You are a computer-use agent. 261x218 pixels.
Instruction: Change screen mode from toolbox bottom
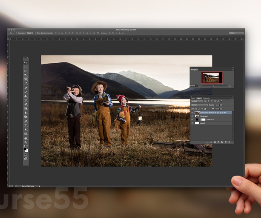click(26, 159)
